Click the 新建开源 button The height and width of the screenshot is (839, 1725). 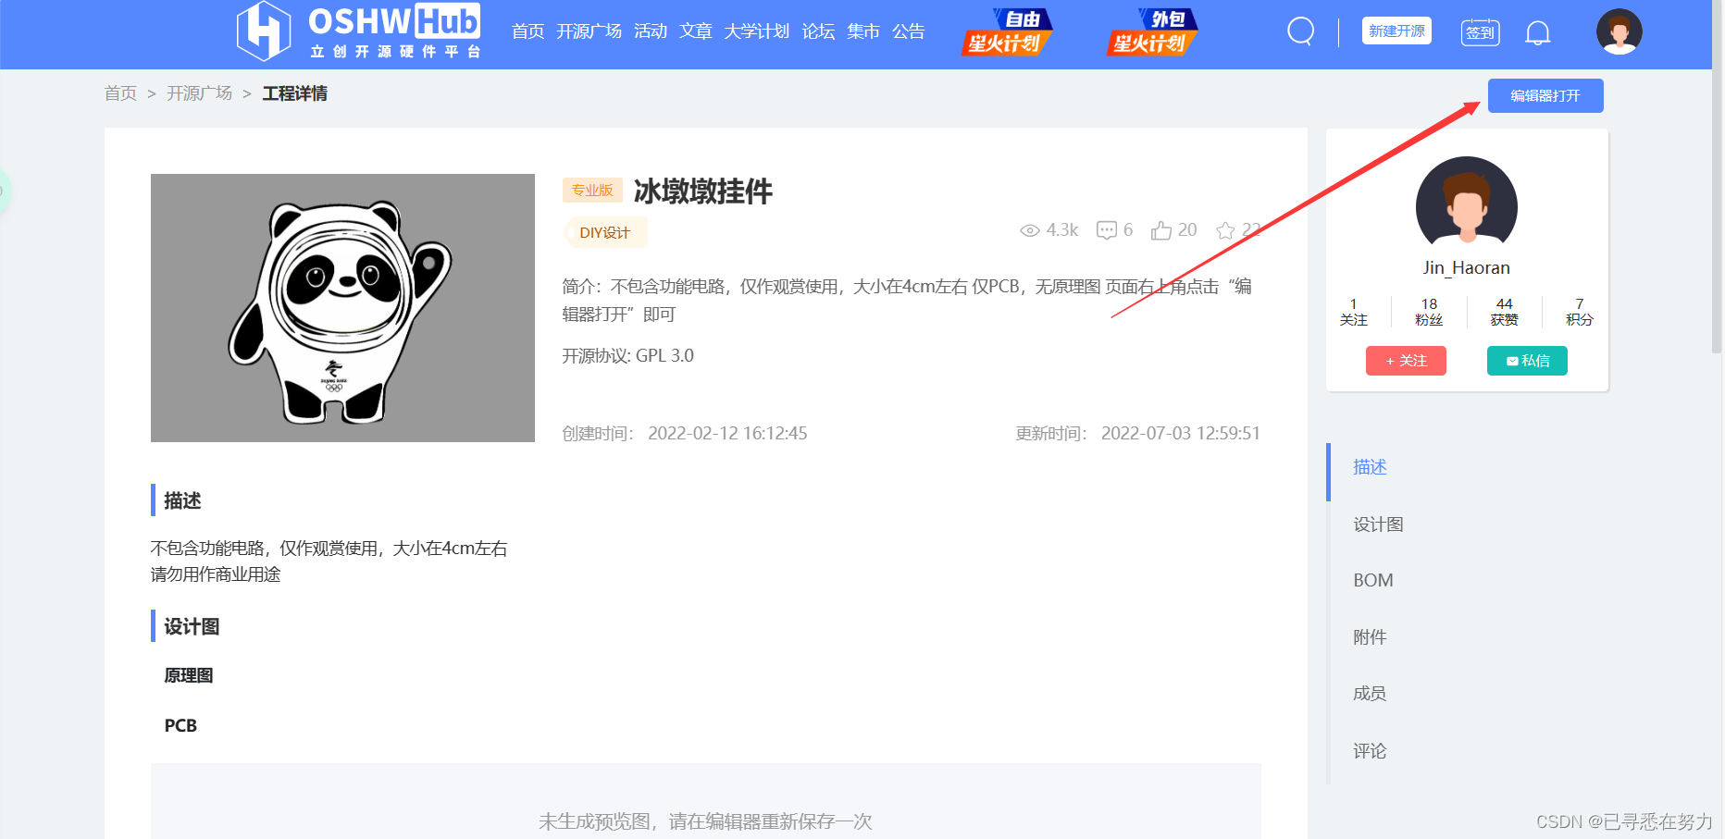[x=1396, y=31]
